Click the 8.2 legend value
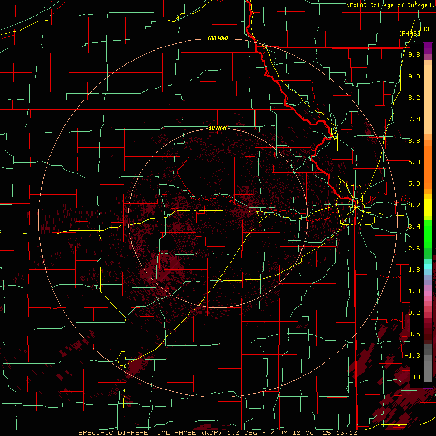This screenshot has height=436, width=436. (x=414, y=97)
